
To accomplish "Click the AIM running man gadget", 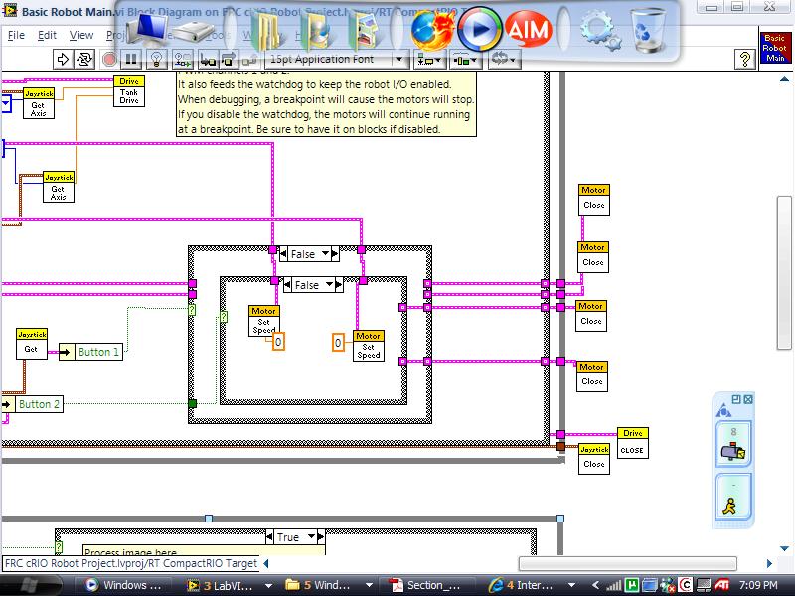I will pos(733,497).
